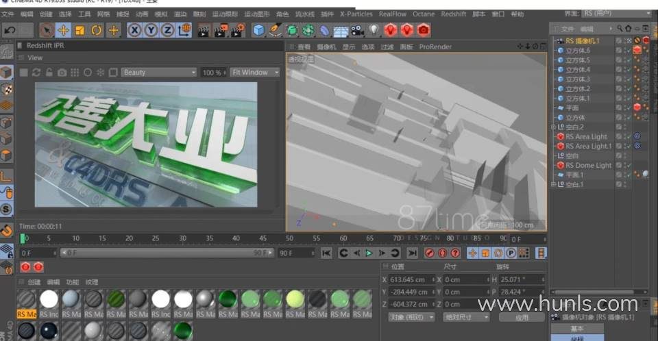Click the red Redshift camera icon in toolbar

[x=424, y=30]
